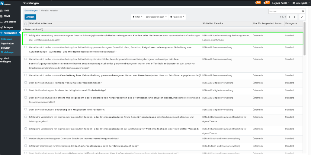Go to the next page arrow
The image size is (311, 155).
[295, 17]
